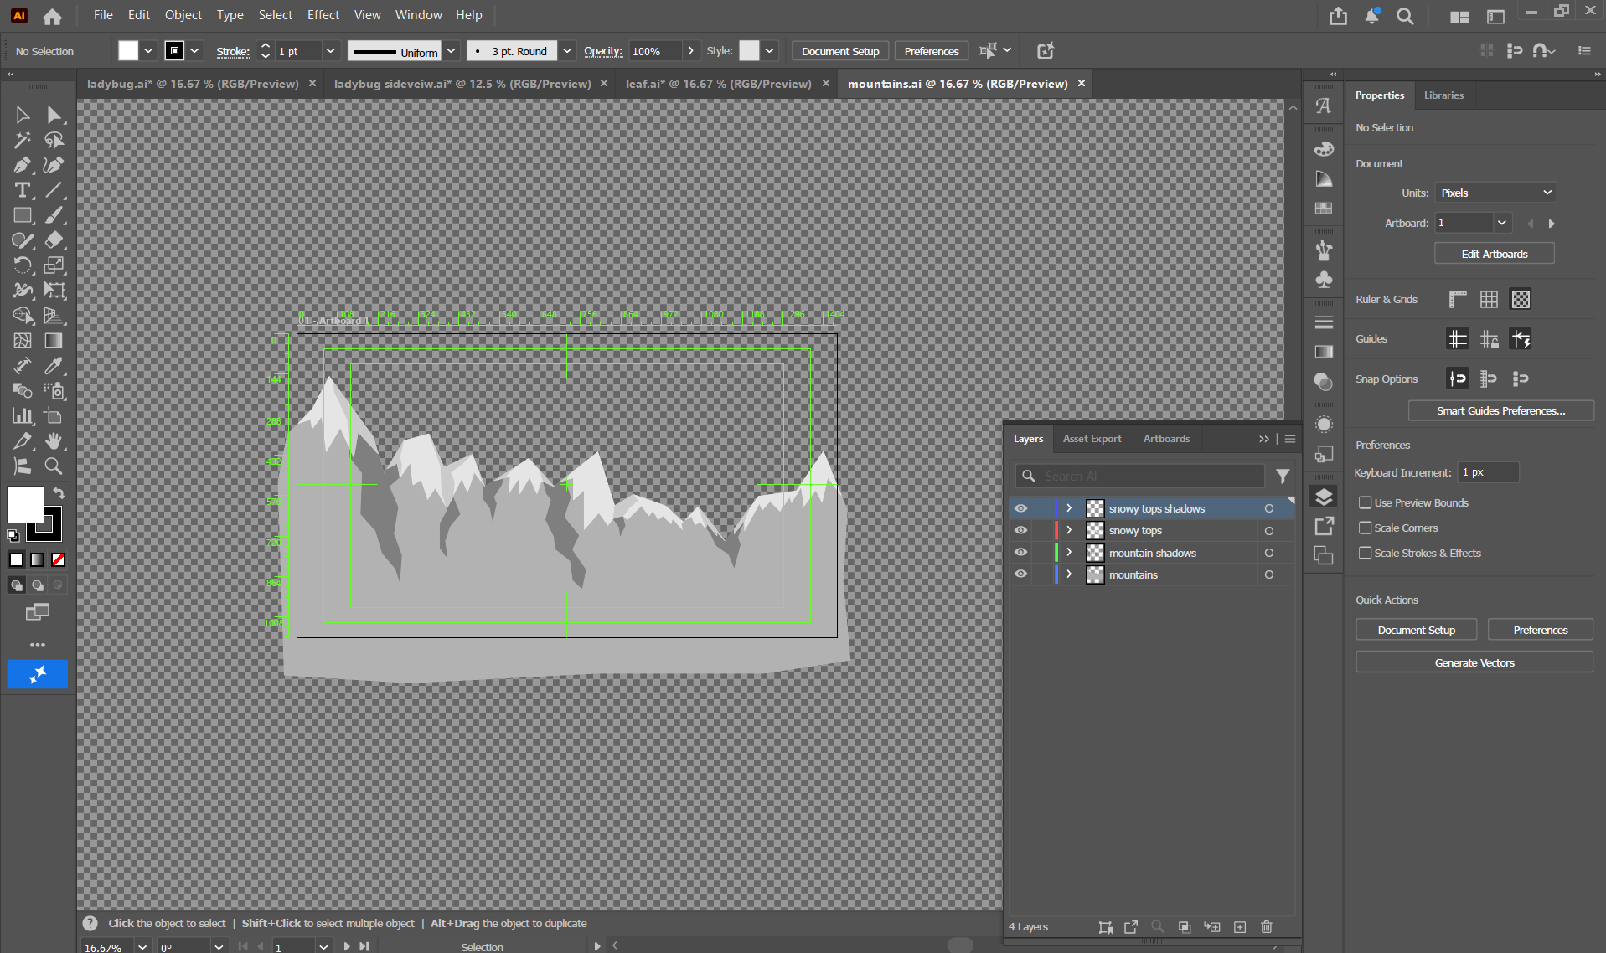Select the Pen tool
Viewport: 1606px width, 953px height.
click(x=23, y=165)
